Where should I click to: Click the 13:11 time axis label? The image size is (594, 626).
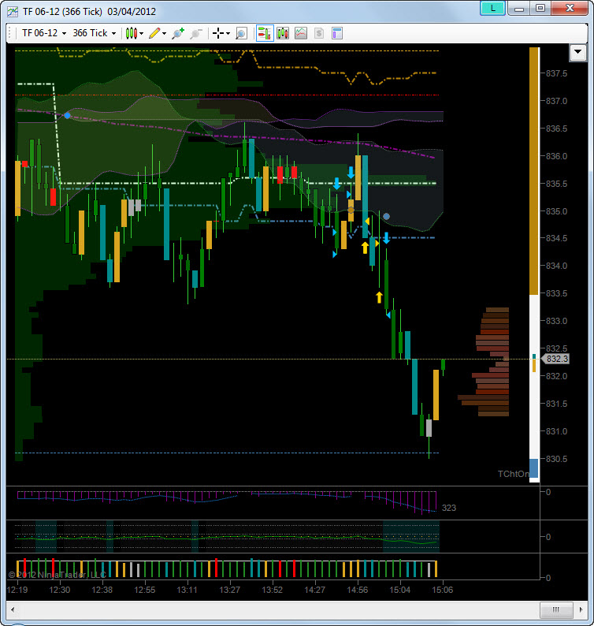pos(187,590)
